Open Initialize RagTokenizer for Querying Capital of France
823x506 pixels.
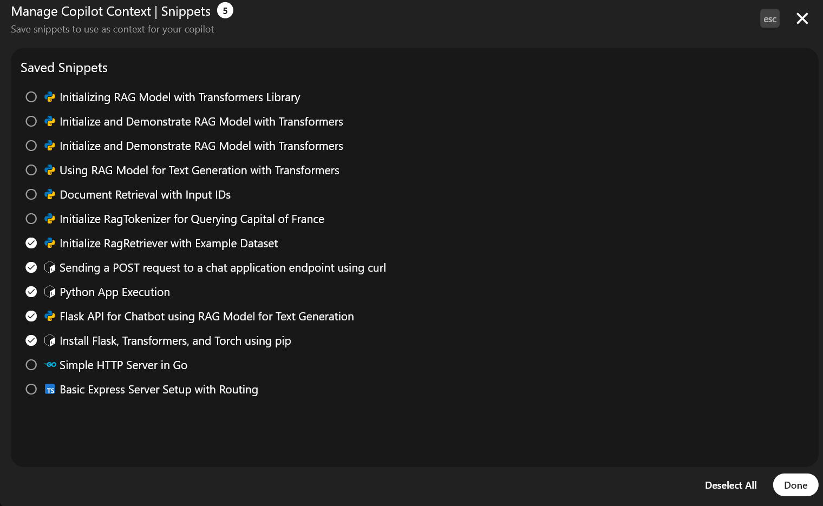coord(192,219)
